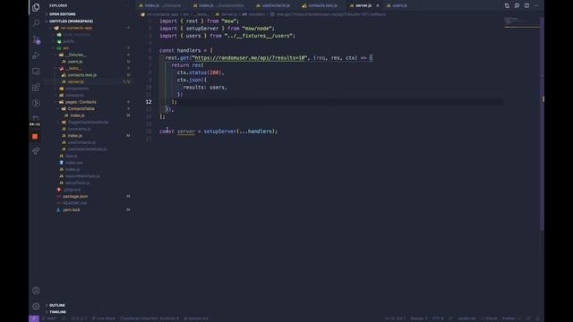
Task: Click line number 12 in the gutter
Action: click(149, 102)
